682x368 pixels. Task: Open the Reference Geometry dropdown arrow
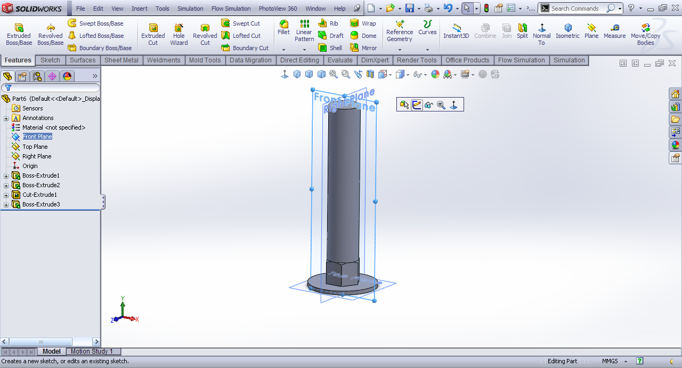point(400,49)
